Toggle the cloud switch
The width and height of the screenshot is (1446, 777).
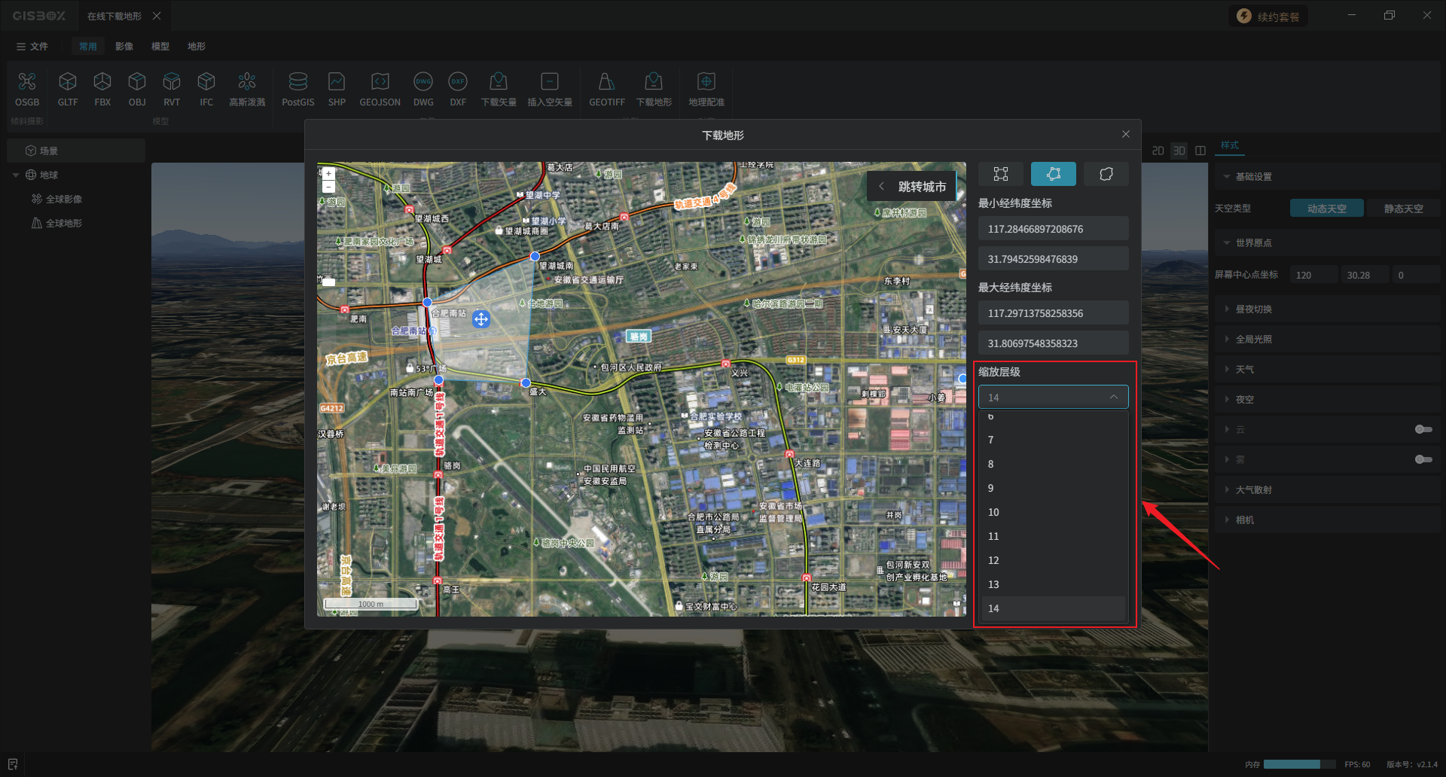point(1423,429)
